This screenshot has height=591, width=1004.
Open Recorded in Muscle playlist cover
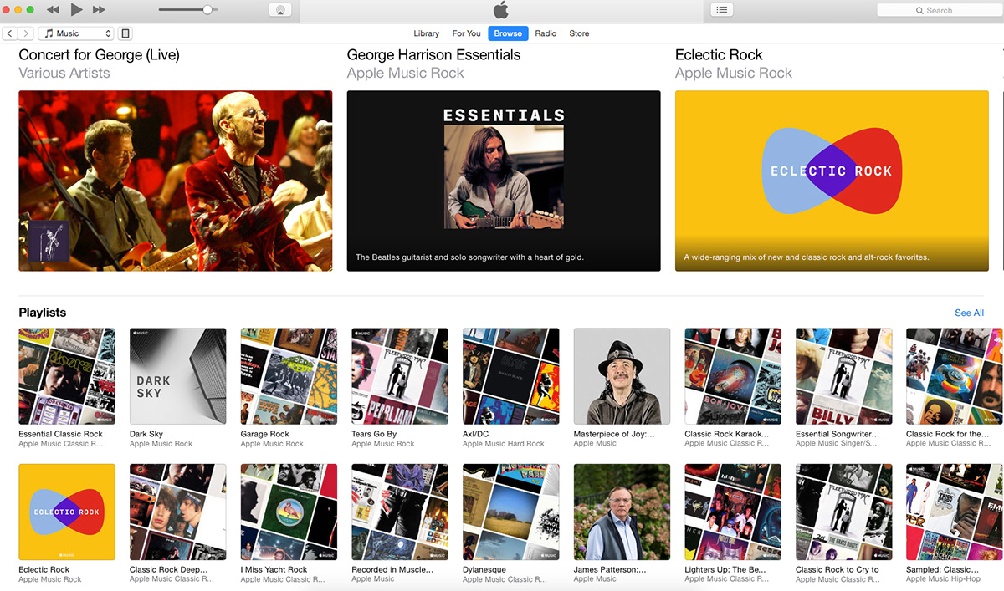click(x=400, y=512)
